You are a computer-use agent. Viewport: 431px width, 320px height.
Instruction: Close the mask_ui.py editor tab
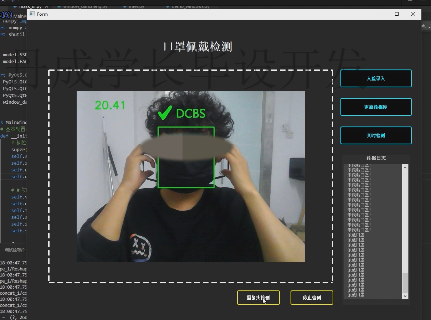click(46, 6)
